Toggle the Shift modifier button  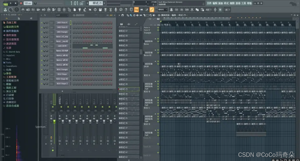coord(187,10)
